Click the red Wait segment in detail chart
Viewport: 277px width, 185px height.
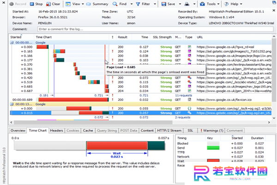(117, 146)
